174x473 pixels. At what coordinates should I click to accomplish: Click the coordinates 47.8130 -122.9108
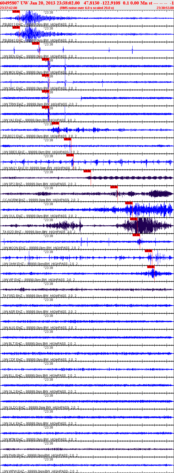pyautogui.click(x=102, y=3)
